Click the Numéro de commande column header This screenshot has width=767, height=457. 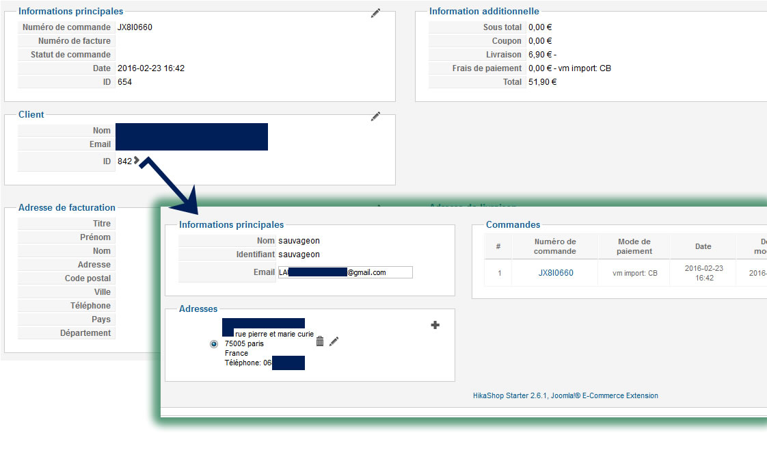554,246
